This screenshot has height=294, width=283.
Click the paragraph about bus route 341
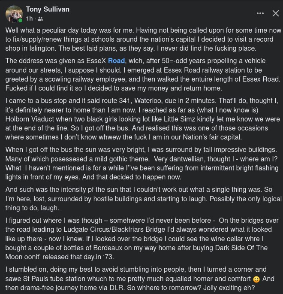pos(142,119)
